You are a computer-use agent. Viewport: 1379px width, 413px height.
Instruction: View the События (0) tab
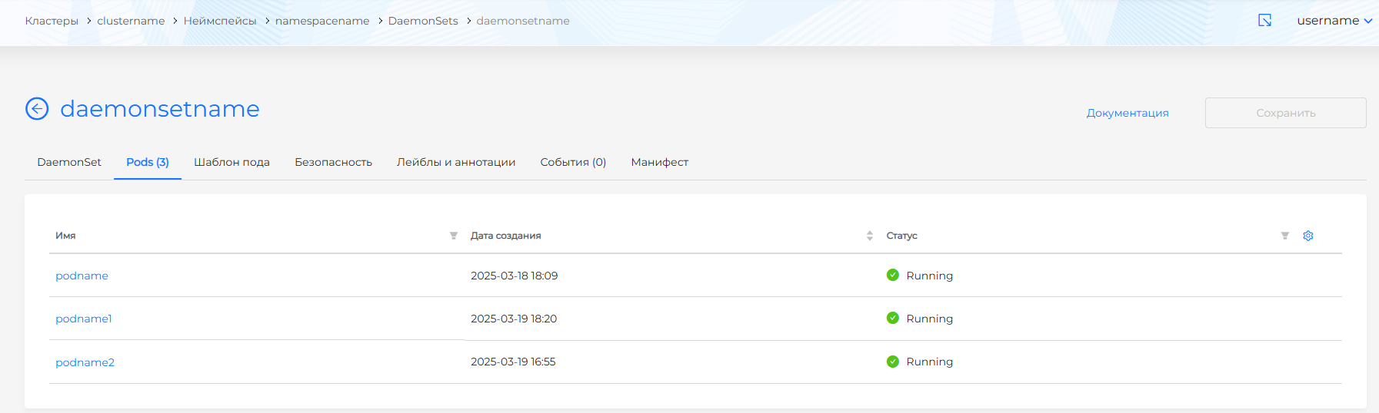[573, 162]
